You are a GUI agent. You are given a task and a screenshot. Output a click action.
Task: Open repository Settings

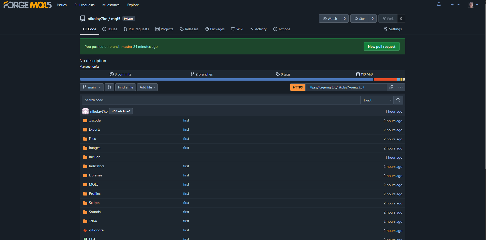pos(393,29)
